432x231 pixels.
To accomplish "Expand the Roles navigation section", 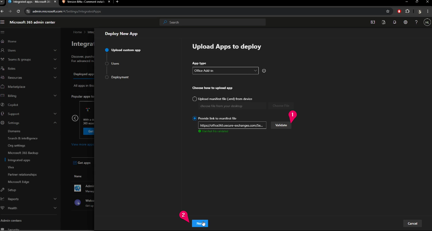I will click(55, 68).
